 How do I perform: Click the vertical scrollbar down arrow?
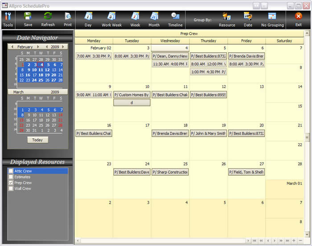pos(307,235)
